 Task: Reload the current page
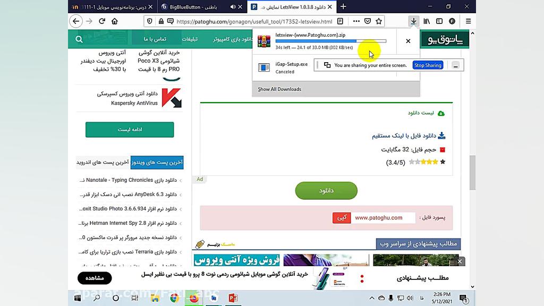103,21
